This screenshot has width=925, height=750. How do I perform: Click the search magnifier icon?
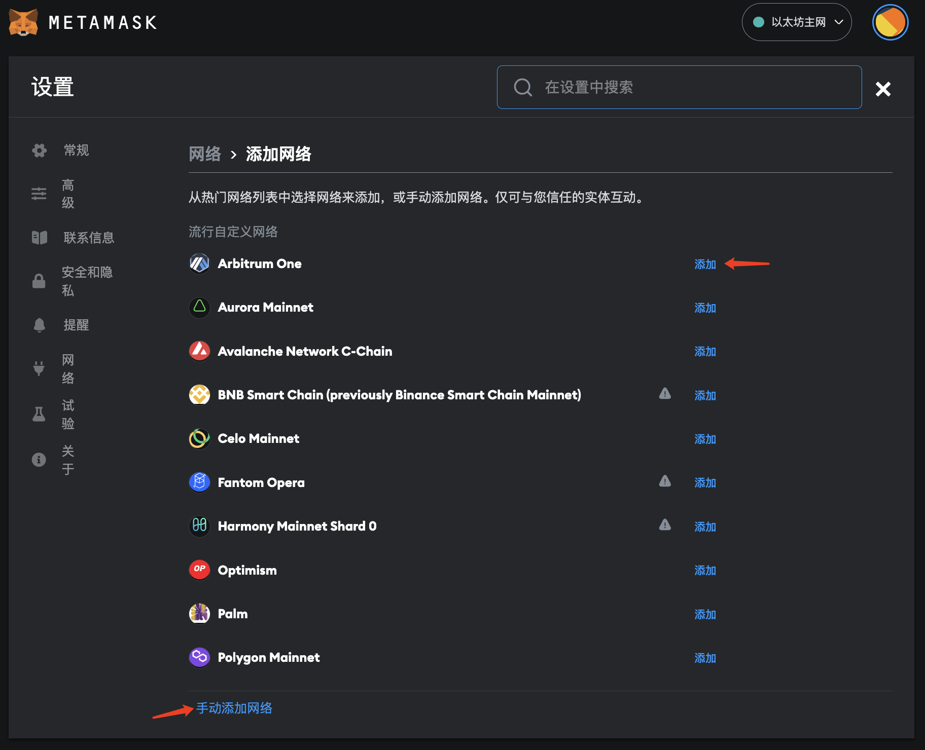pos(523,87)
